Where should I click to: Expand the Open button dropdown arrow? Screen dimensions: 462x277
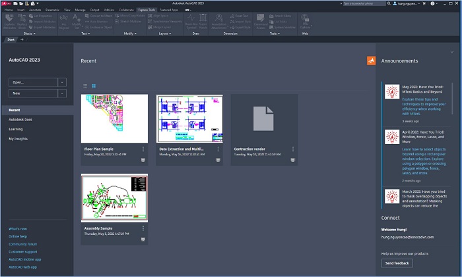point(62,82)
